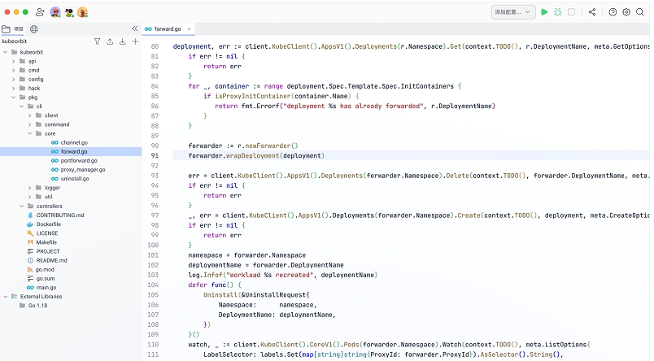Switch to the globe tab in sidebar
Screen dimensions: 654x361
tap(34, 28)
